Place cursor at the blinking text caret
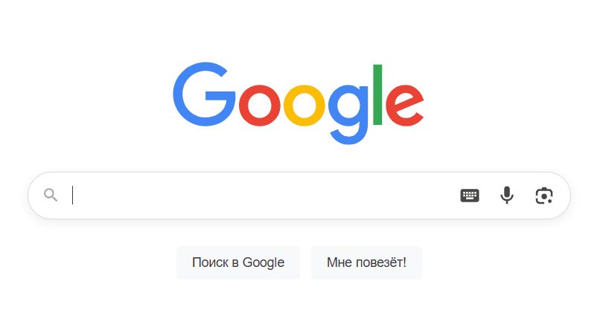Viewport: 609px width, 316px height. pos(73,195)
